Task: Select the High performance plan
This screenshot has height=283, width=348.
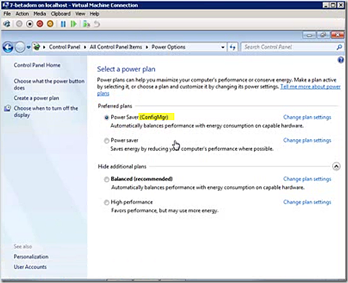Action: point(106,202)
